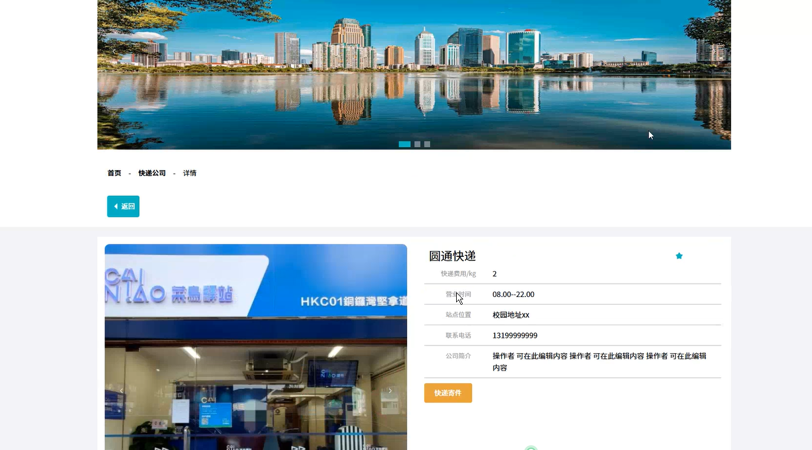The width and height of the screenshot is (812, 450).
Task: Click the 公司简介 label
Action: click(x=459, y=356)
